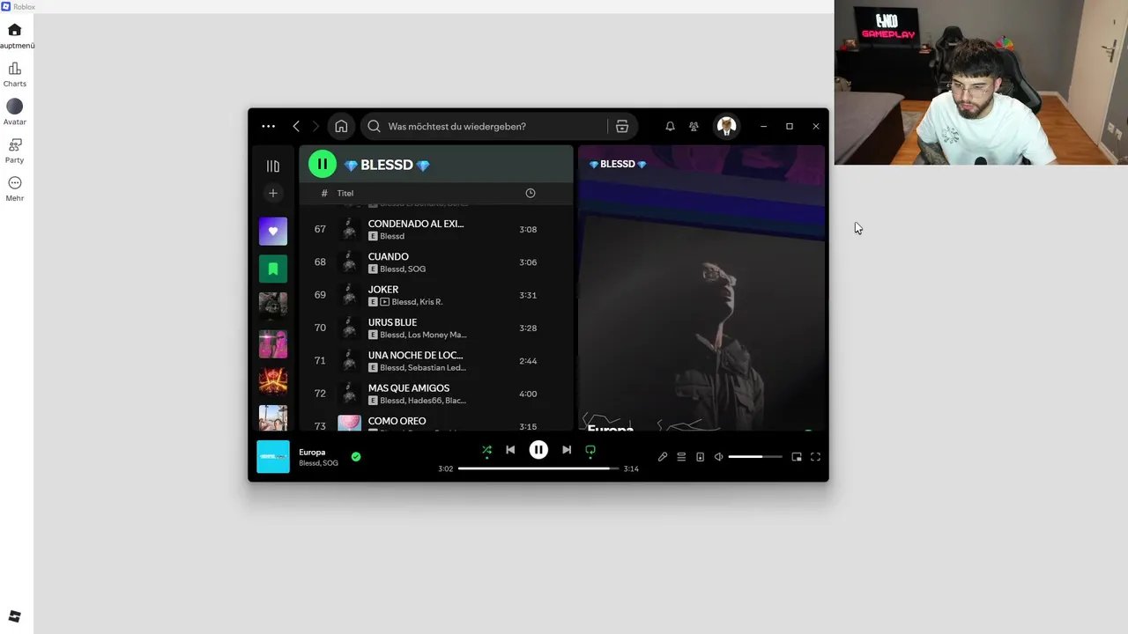Open artist link Blessd, Los Money Ma...

point(423,335)
